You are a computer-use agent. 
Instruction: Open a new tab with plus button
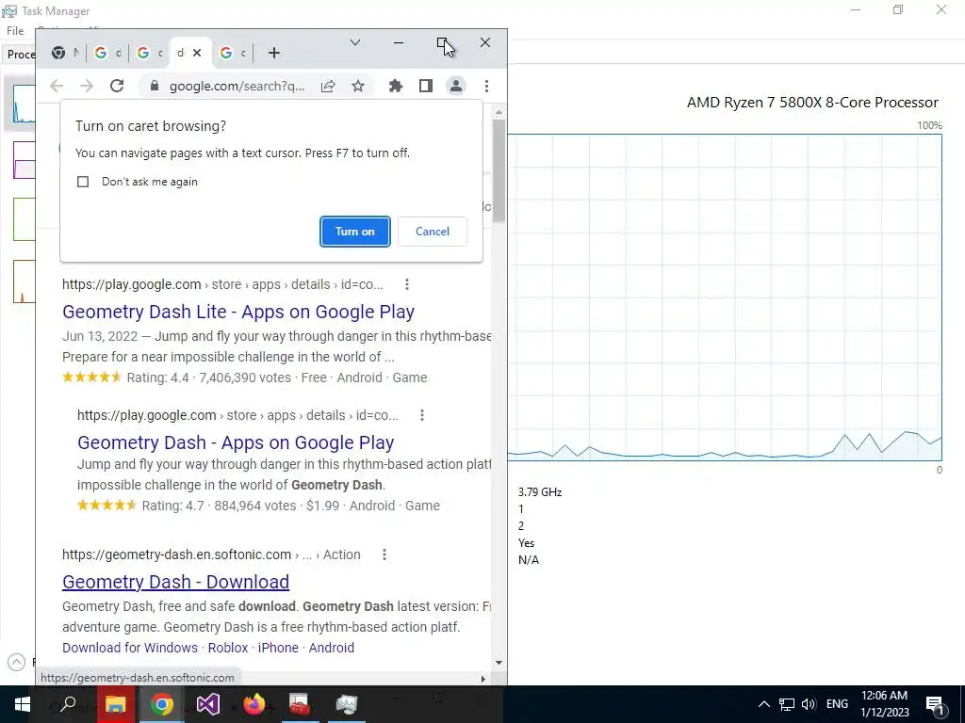[x=274, y=54]
